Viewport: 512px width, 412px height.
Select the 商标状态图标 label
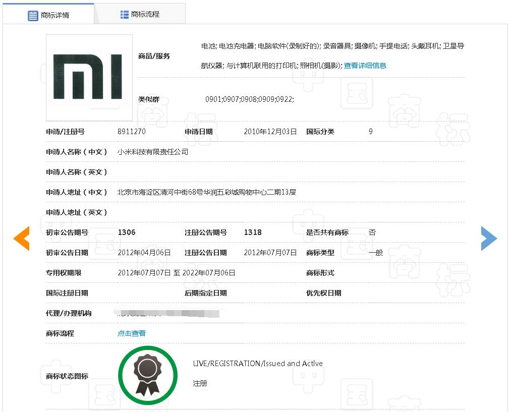(67, 376)
